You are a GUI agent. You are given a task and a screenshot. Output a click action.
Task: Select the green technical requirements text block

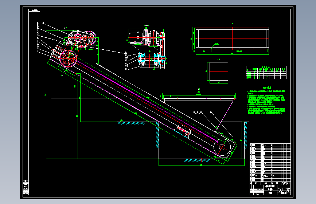(x=266, y=101)
